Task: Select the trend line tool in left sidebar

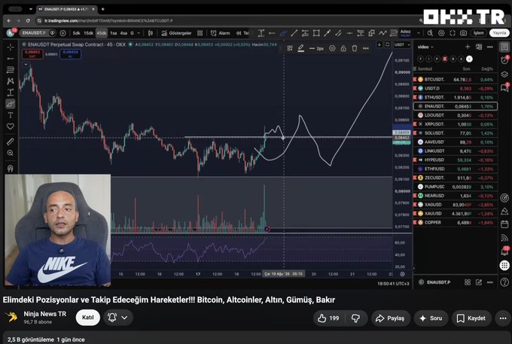Action: pos(11,59)
